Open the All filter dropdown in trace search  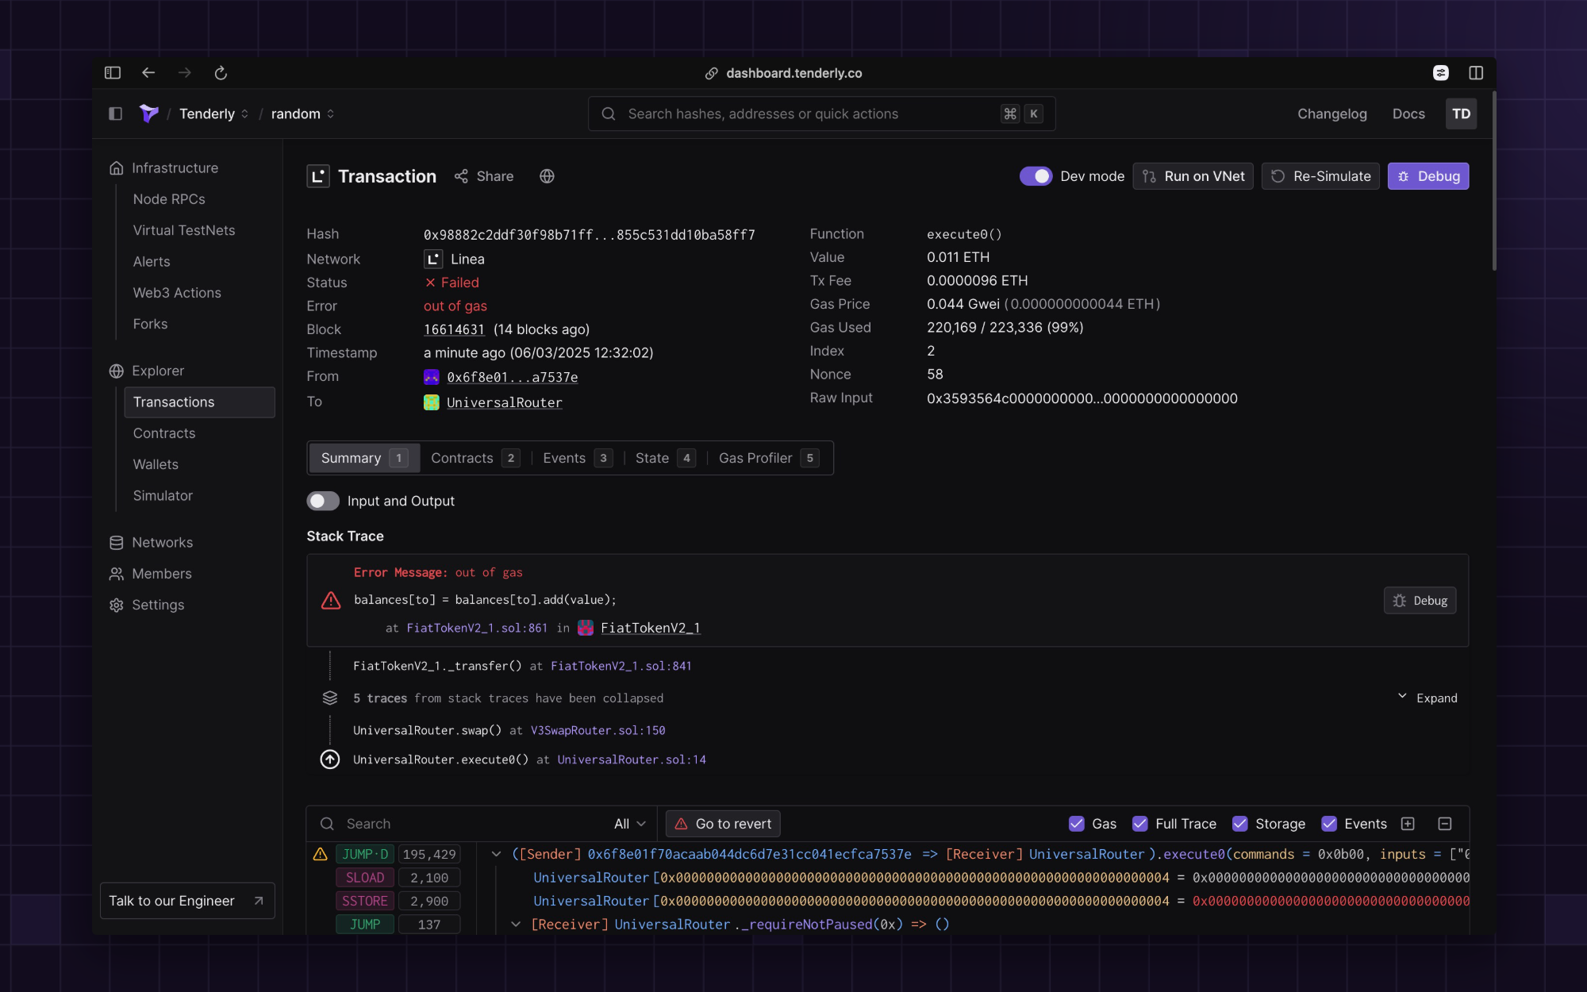click(x=628, y=824)
